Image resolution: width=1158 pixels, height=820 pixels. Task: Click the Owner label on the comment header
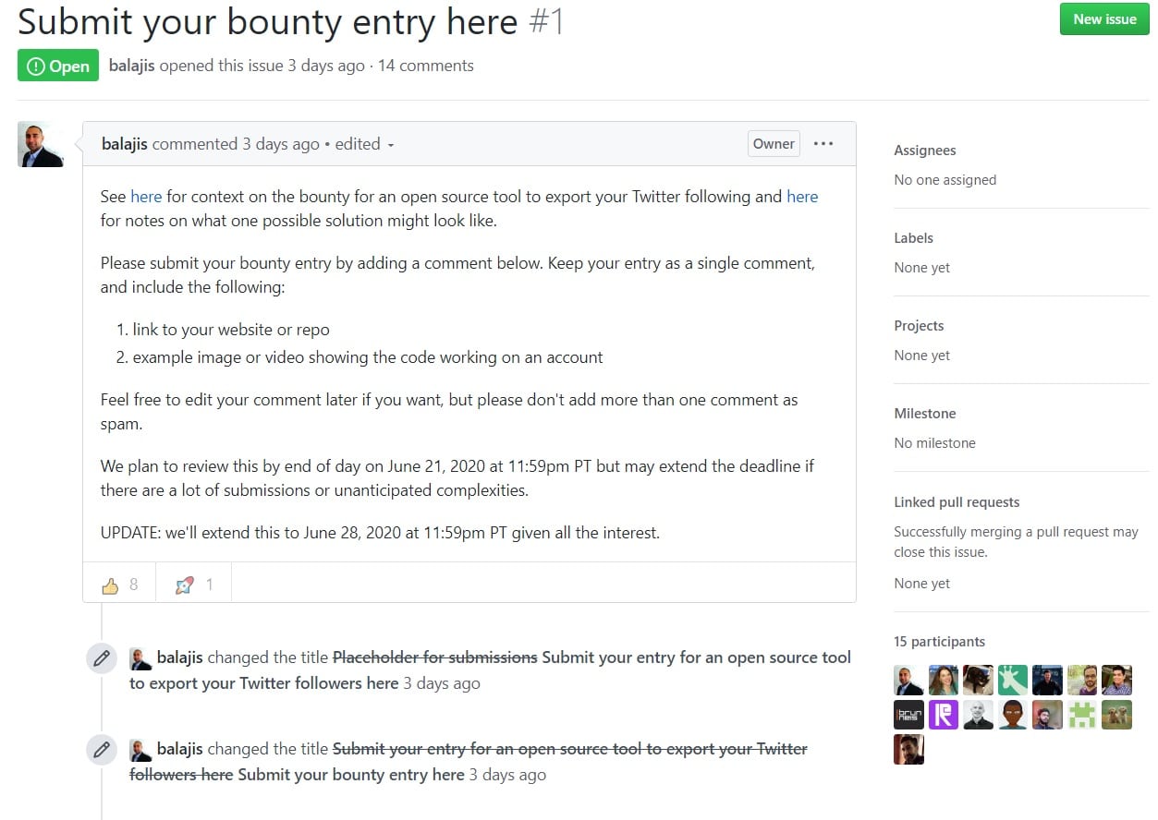774,143
